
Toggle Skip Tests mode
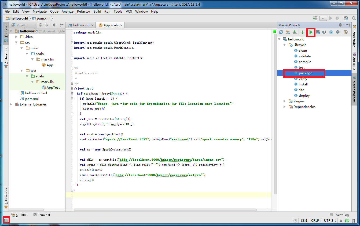(x=324, y=32)
